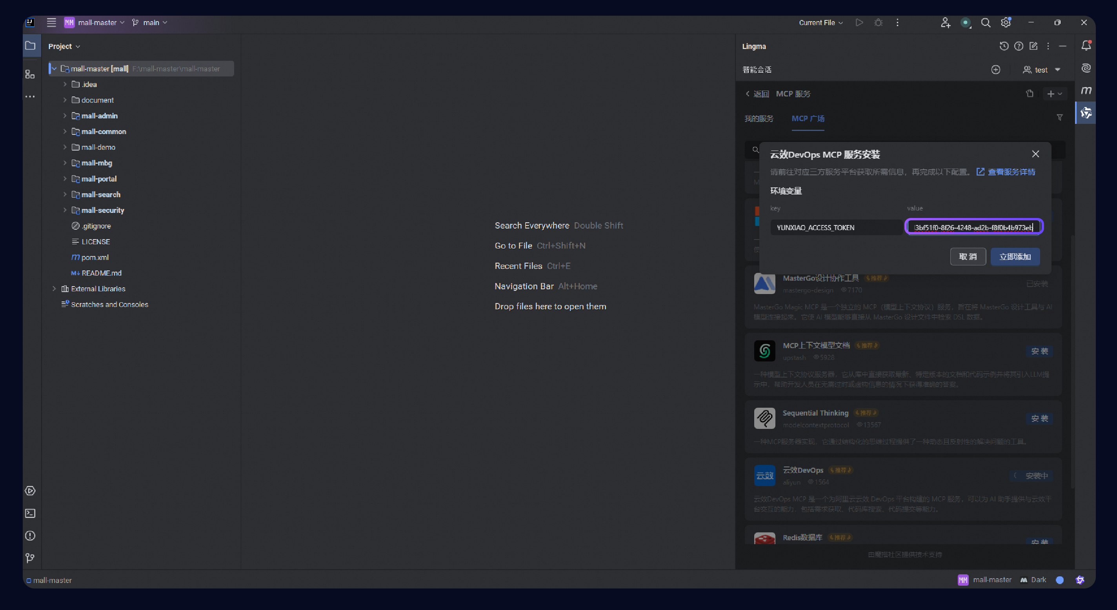1117x610 pixels.
Task: Show more tool windows ellipsis
Action: pos(30,96)
